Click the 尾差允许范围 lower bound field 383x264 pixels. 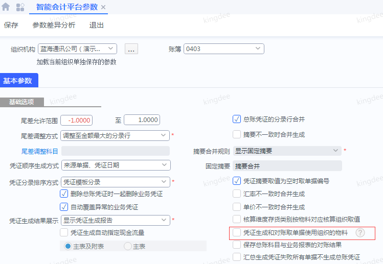pos(76,120)
